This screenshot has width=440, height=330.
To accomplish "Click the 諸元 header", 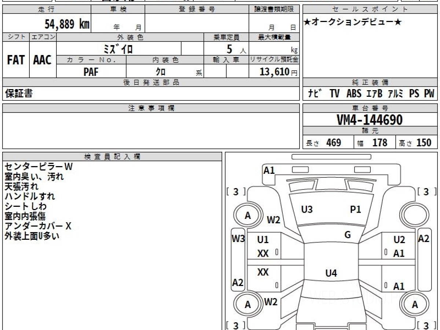I will point(370,131).
